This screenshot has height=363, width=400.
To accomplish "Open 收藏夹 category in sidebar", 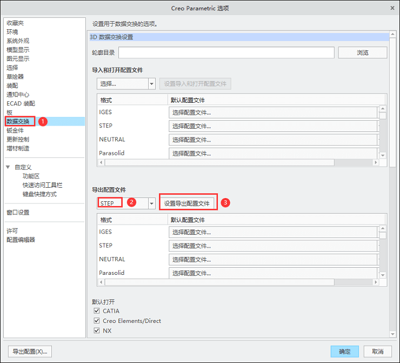I will click(x=15, y=23).
